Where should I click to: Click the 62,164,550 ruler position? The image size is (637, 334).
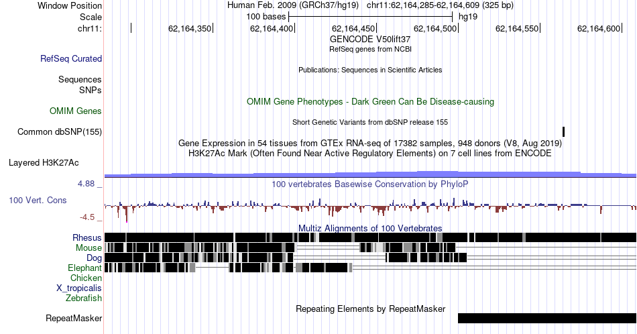(x=517, y=28)
